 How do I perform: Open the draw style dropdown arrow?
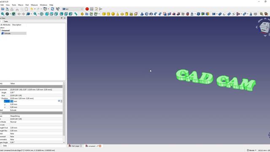coord(10,14)
